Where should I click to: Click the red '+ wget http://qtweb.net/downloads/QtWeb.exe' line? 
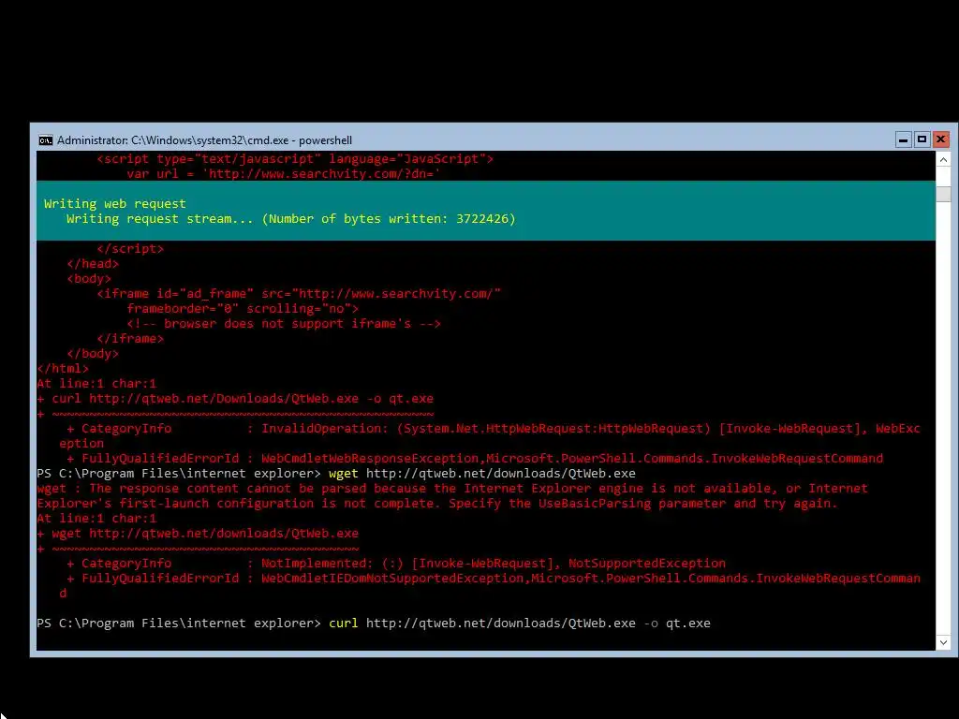coord(198,533)
